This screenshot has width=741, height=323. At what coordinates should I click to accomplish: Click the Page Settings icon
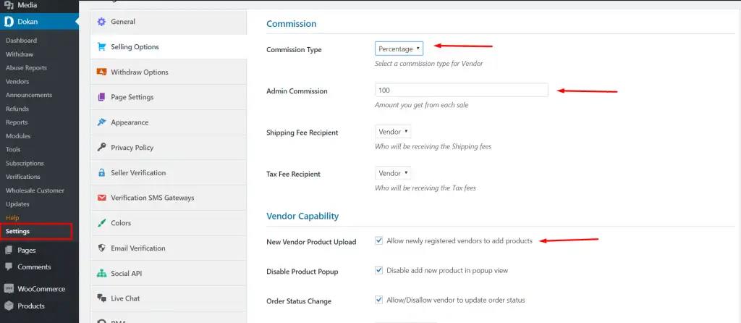pos(102,97)
